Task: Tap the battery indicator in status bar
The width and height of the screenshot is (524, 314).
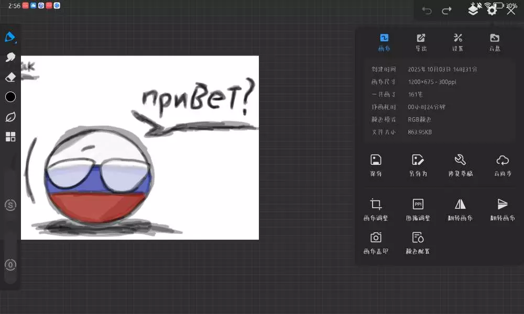Action: (499, 5)
